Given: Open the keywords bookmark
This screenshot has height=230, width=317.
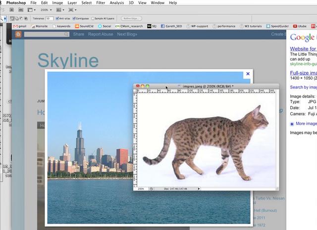Looking at the screenshot, I should (61, 26).
